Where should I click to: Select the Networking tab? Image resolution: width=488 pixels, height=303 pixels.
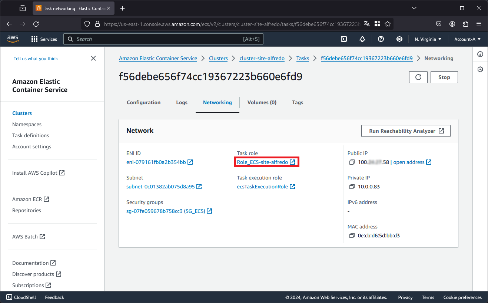click(218, 102)
